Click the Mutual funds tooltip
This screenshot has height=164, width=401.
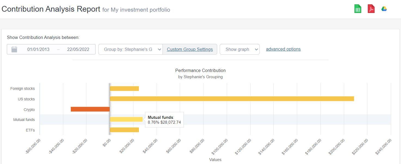[x=164, y=119]
